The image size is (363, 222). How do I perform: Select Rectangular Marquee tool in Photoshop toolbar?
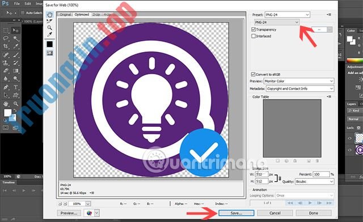(x=6, y=30)
